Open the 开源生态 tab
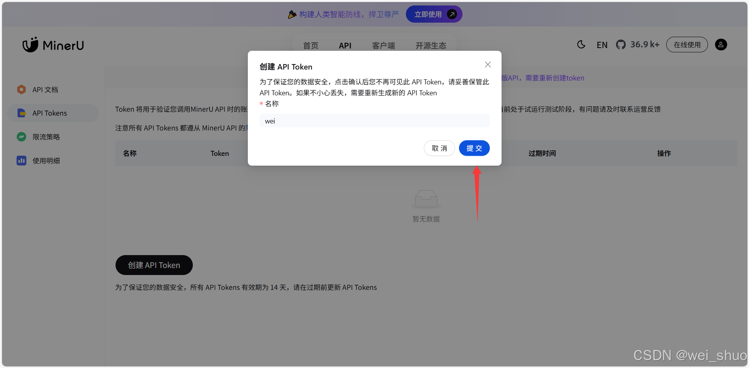Screen dimensions: 749x368 pos(431,46)
